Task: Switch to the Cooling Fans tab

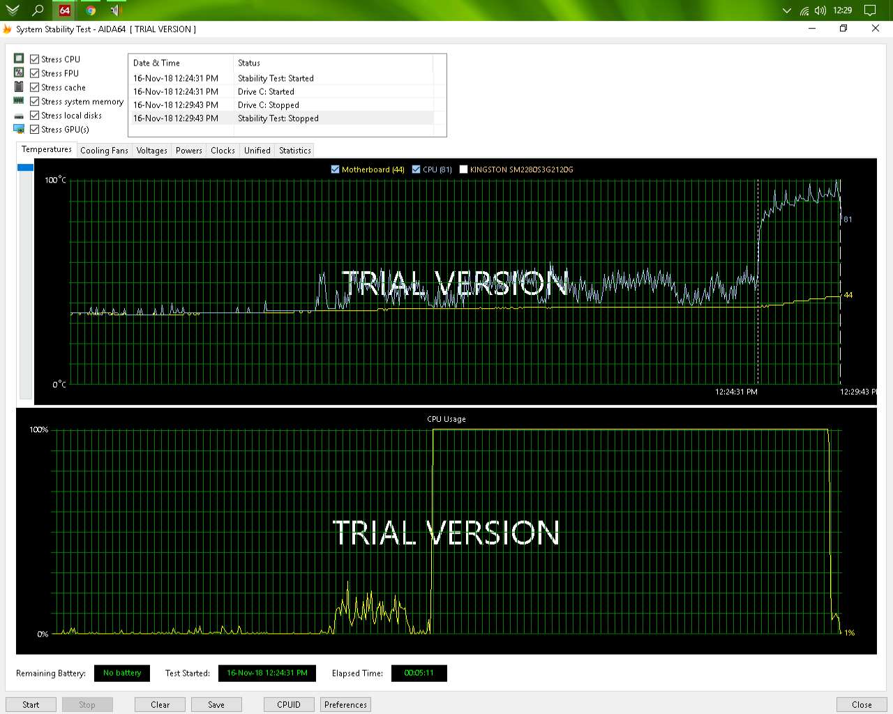Action: click(x=104, y=151)
